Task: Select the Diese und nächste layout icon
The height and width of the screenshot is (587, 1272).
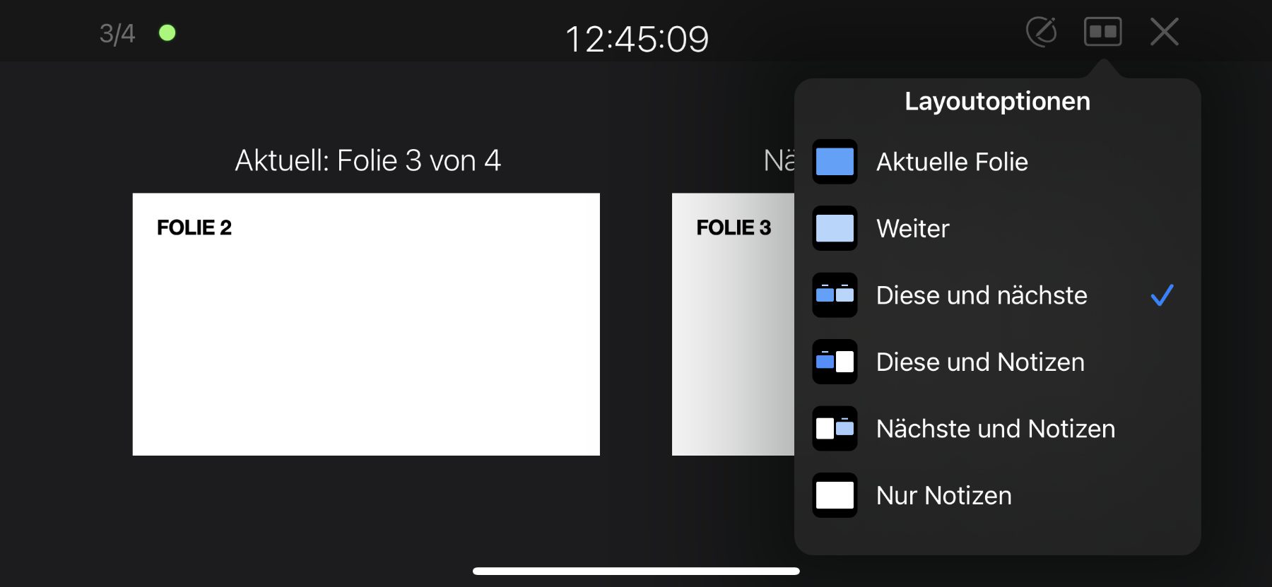Action: [835, 295]
